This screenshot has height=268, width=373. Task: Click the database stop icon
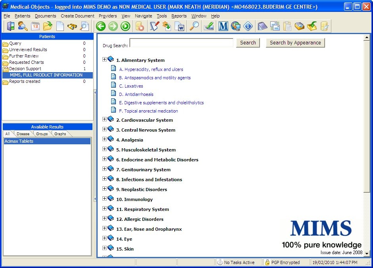[x=140, y=26]
